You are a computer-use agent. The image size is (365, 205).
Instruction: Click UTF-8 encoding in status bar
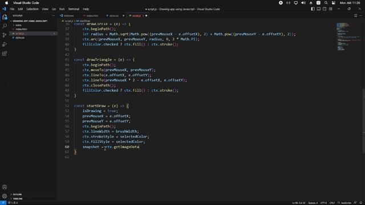pyautogui.click(x=323, y=203)
